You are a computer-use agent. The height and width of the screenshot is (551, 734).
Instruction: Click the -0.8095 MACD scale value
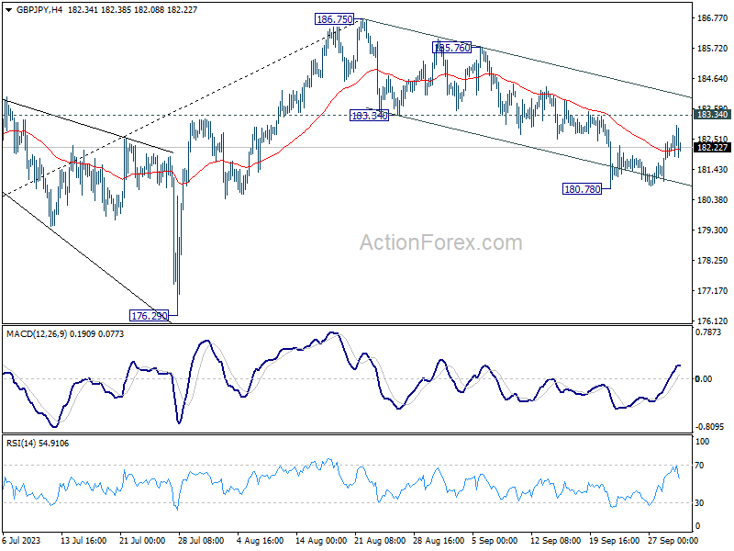coord(709,427)
